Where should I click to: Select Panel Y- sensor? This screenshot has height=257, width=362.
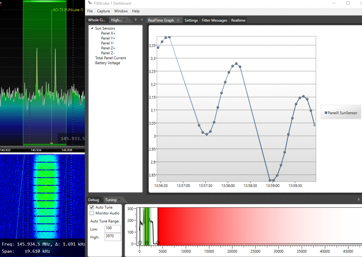[x=107, y=43]
